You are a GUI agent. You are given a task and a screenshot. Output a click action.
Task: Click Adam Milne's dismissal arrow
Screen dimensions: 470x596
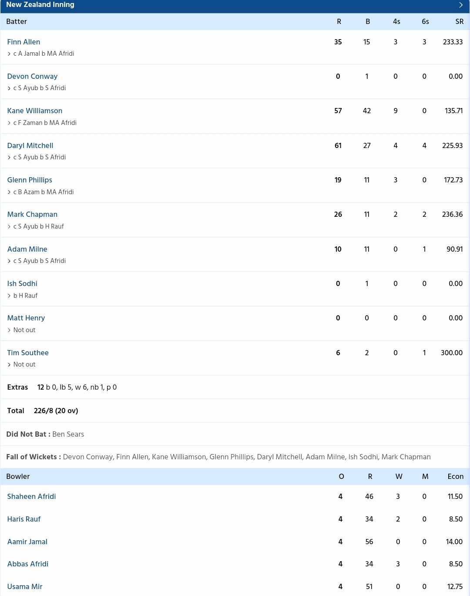9,261
